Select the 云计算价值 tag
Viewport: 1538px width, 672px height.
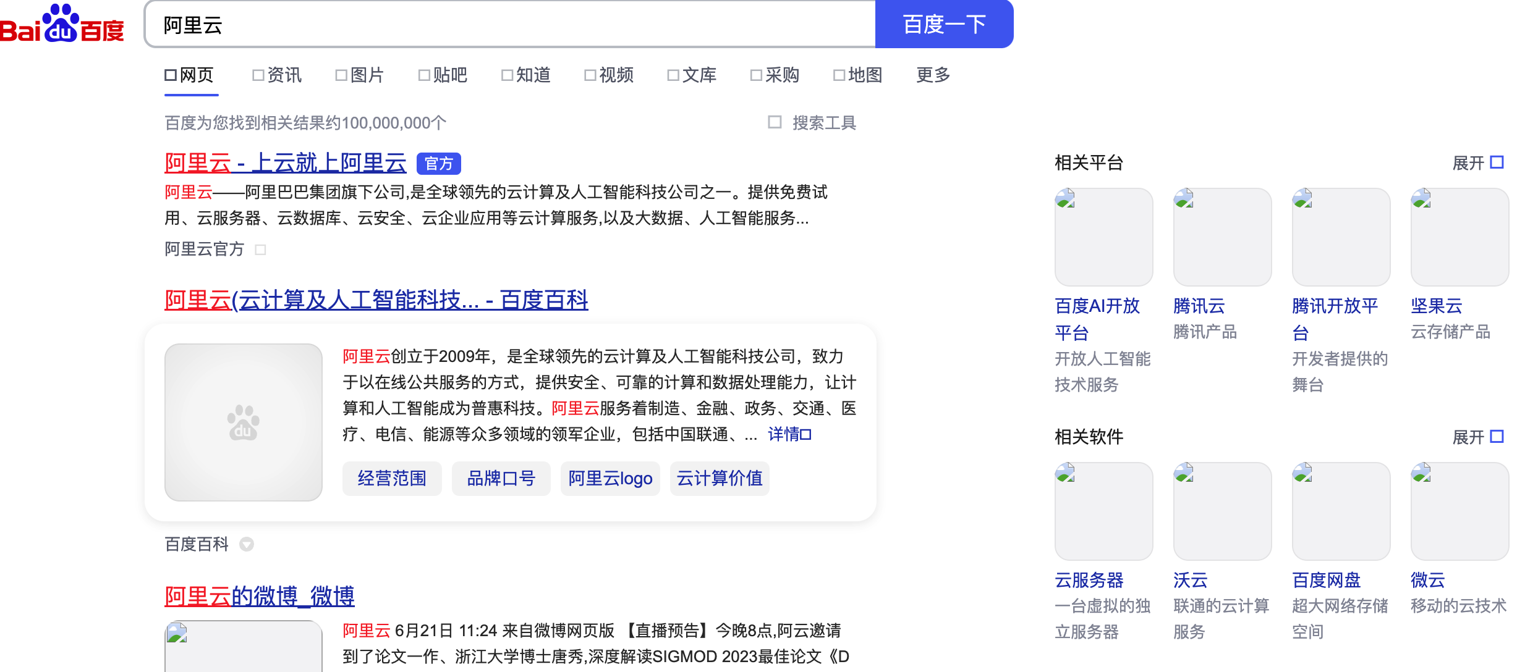tap(720, 479)
